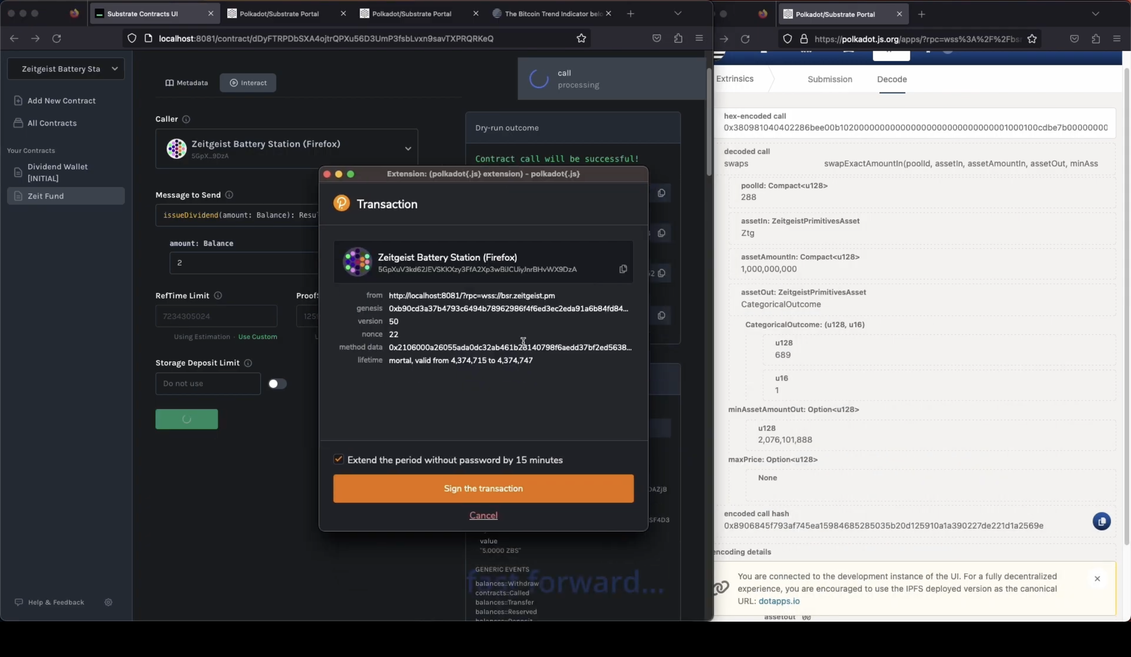The width and height of the screenshot is (1131, 657).
Task: Reload the localhost contracts page
Action: (x=57, y=39)
